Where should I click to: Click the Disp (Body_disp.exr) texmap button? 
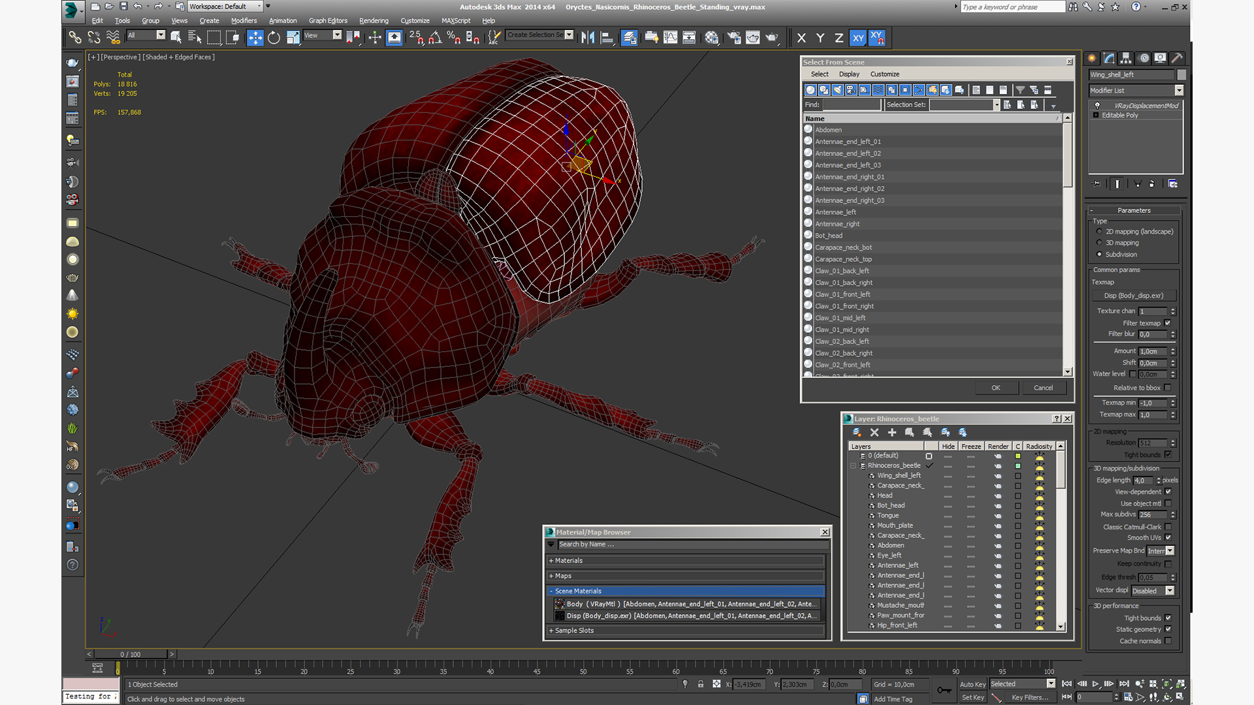pos(1133,296)
